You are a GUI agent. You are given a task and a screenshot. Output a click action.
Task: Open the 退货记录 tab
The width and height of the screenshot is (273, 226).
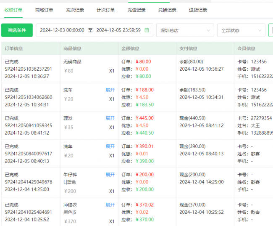198,10
